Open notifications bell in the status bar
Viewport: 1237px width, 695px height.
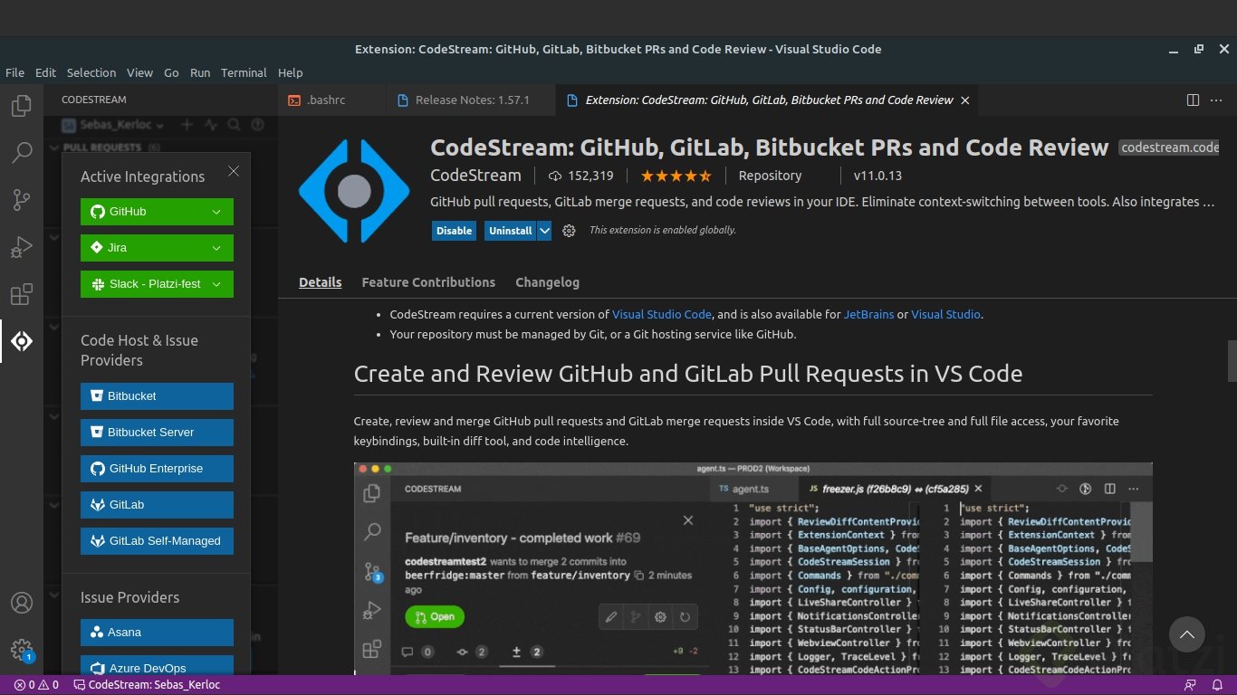[x=1218, y=685]
